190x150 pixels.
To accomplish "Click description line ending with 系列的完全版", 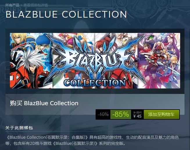I will pyautogui.click(x=65, y=143).
